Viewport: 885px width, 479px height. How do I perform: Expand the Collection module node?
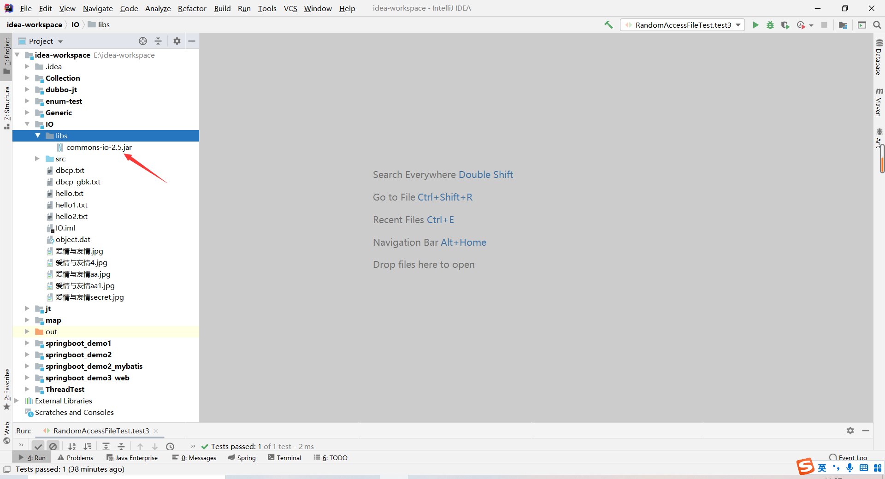tap(27, 78)
